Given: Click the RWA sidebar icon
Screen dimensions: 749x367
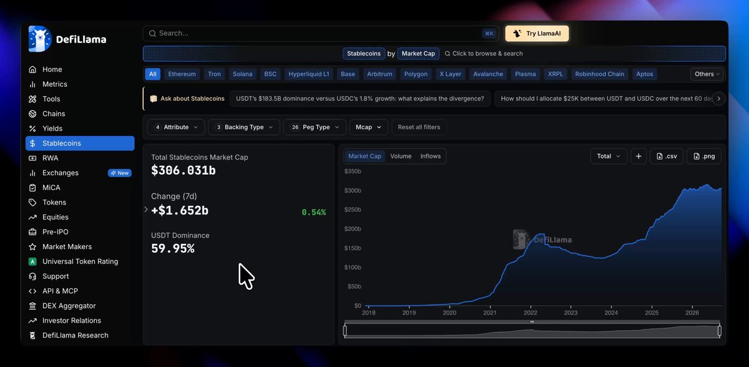Looking at the screenshot, I should (x=32, y=158).
